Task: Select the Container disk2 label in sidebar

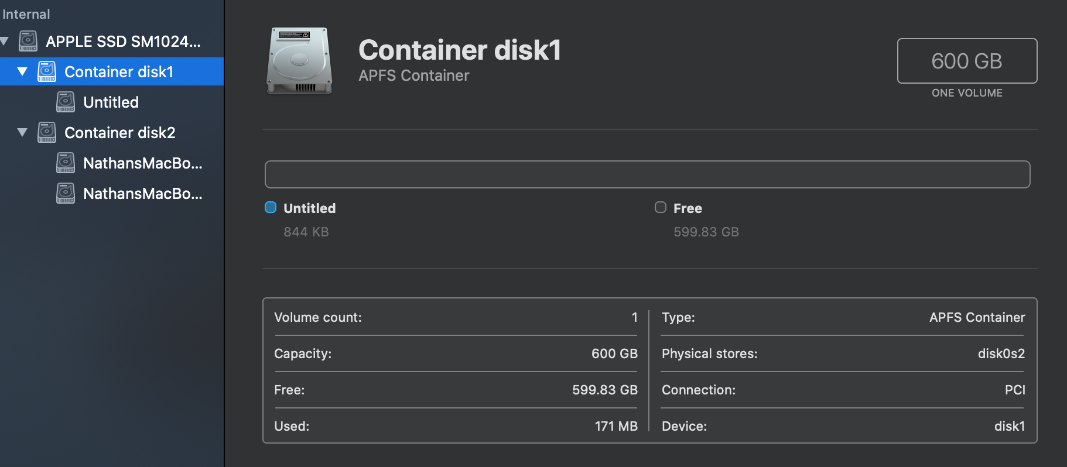Action: pyautogui.click(x=119, y=133)
